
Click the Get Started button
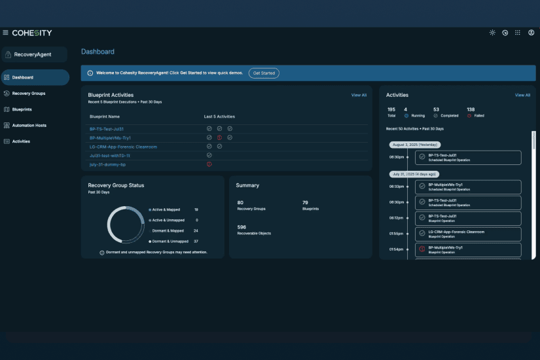coord(264,73)
